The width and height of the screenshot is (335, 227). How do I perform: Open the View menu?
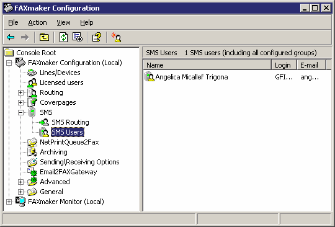tap(63, 22)
